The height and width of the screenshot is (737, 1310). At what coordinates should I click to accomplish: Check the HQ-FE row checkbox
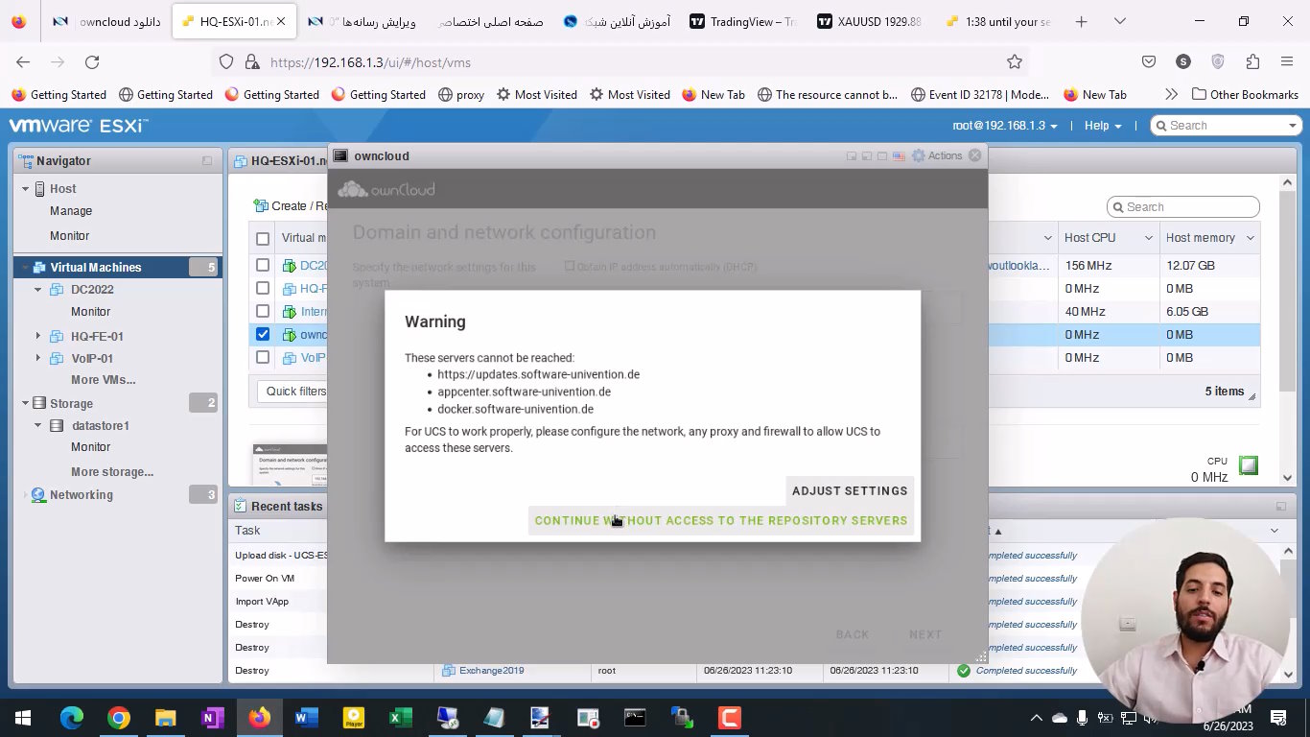tap(263, 288)
